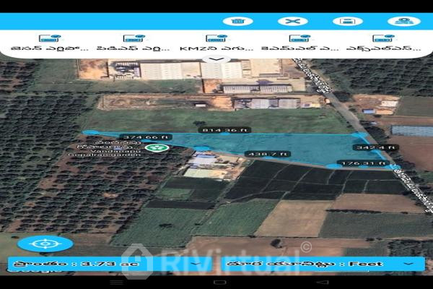Tap the save disk icon in top bar

click(348, 20)
